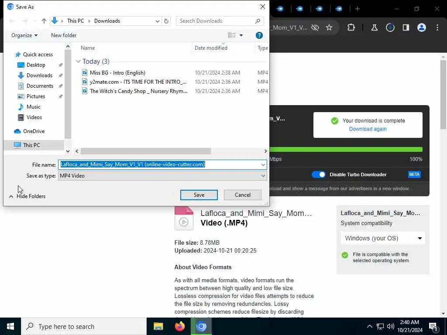Open Save As dialog help icon
The width and height of the screenshot is (447, 335).
coord(259,35)
